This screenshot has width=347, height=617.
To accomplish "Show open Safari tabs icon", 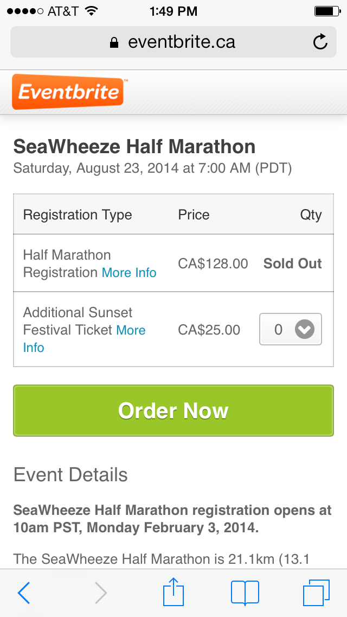I will [316, 593].
